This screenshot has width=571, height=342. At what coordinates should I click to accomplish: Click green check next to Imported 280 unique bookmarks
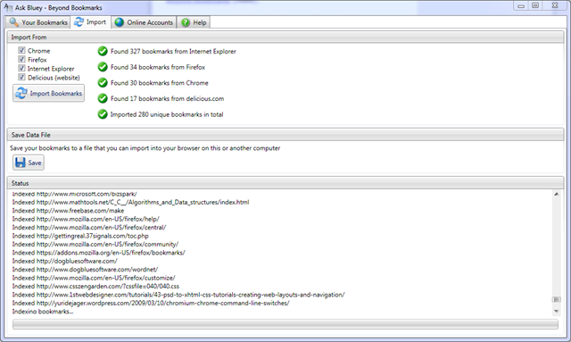(x=103, y=114)
